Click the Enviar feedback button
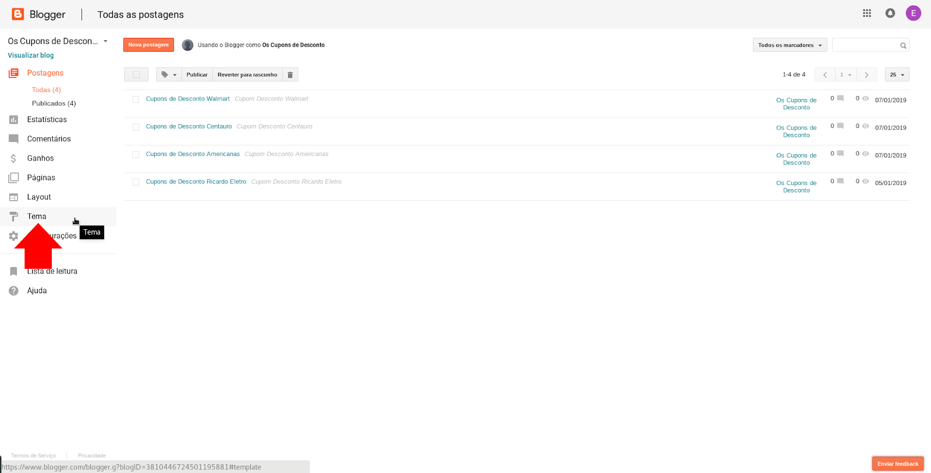Screen dimensions: 931x473 click(x=898, y=464)
